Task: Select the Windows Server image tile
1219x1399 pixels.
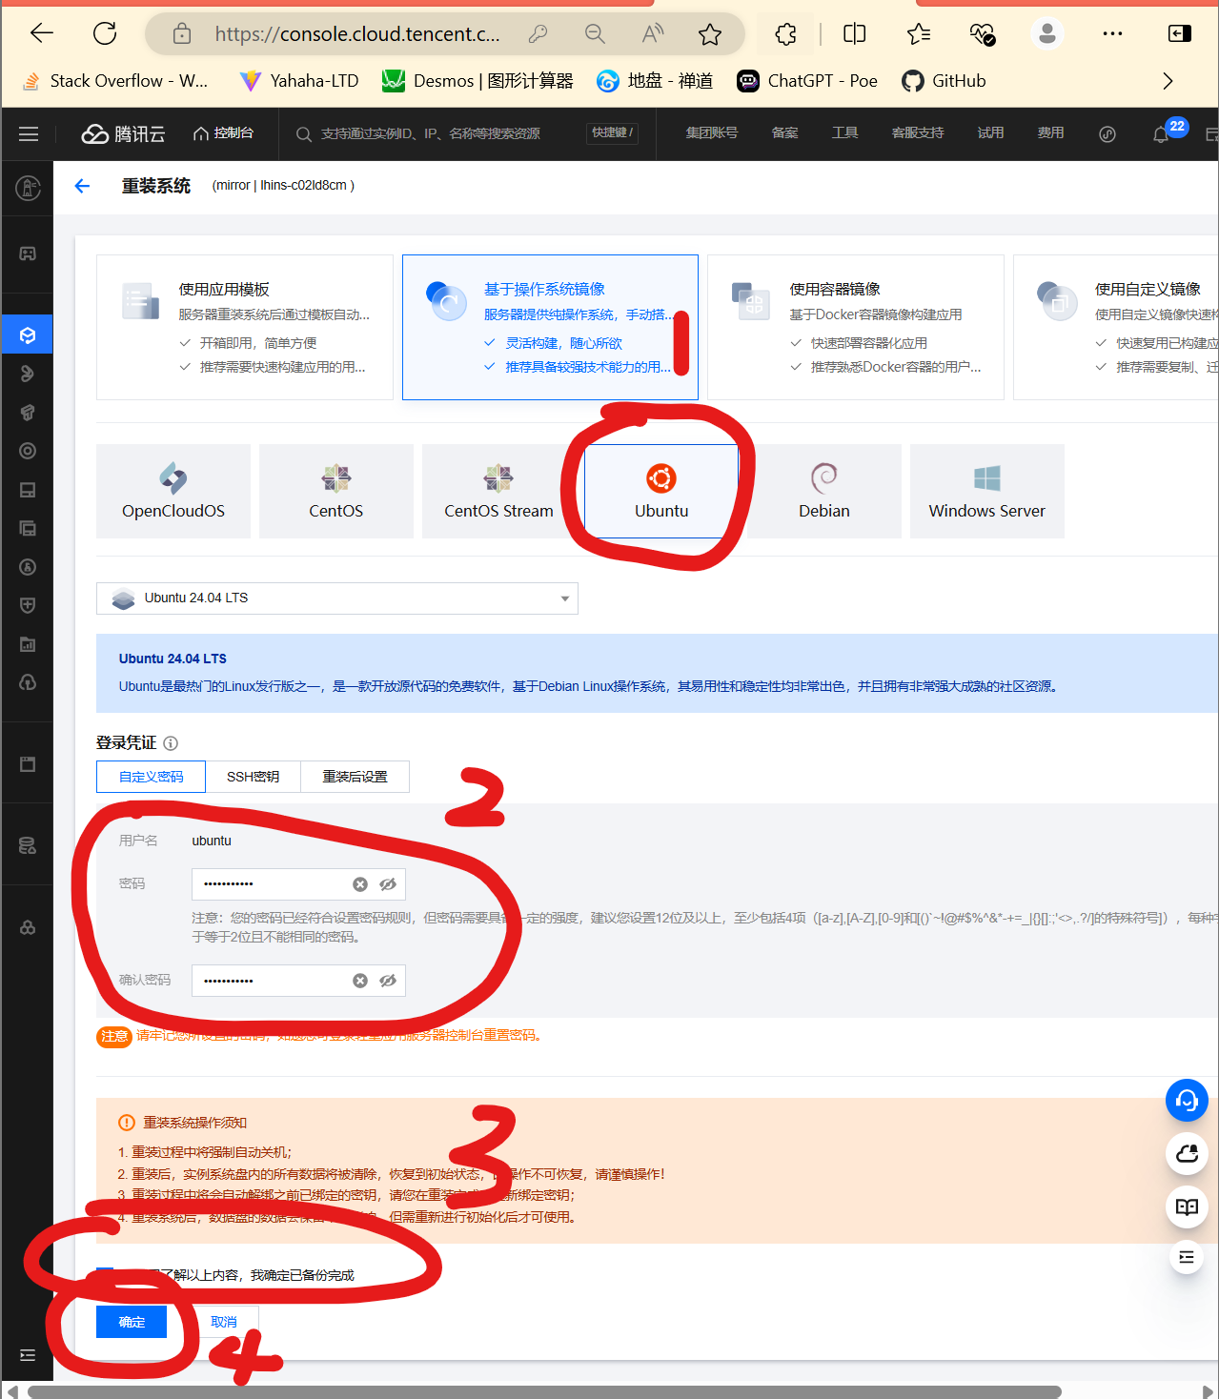Action: [987, 491]
